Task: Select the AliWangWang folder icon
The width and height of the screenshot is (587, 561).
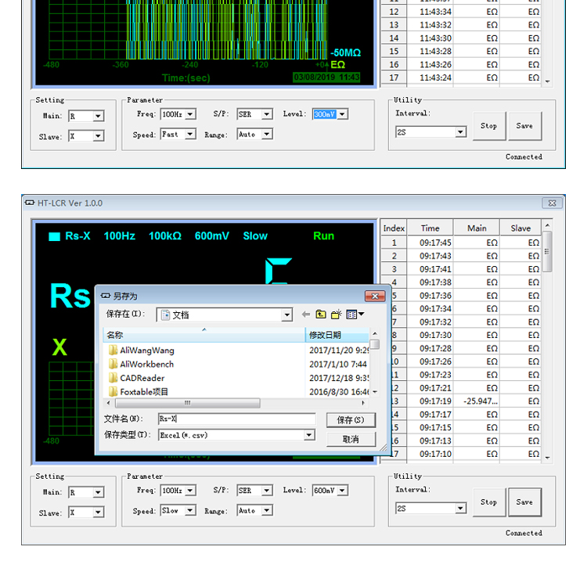Action: [x=113, y=351]
